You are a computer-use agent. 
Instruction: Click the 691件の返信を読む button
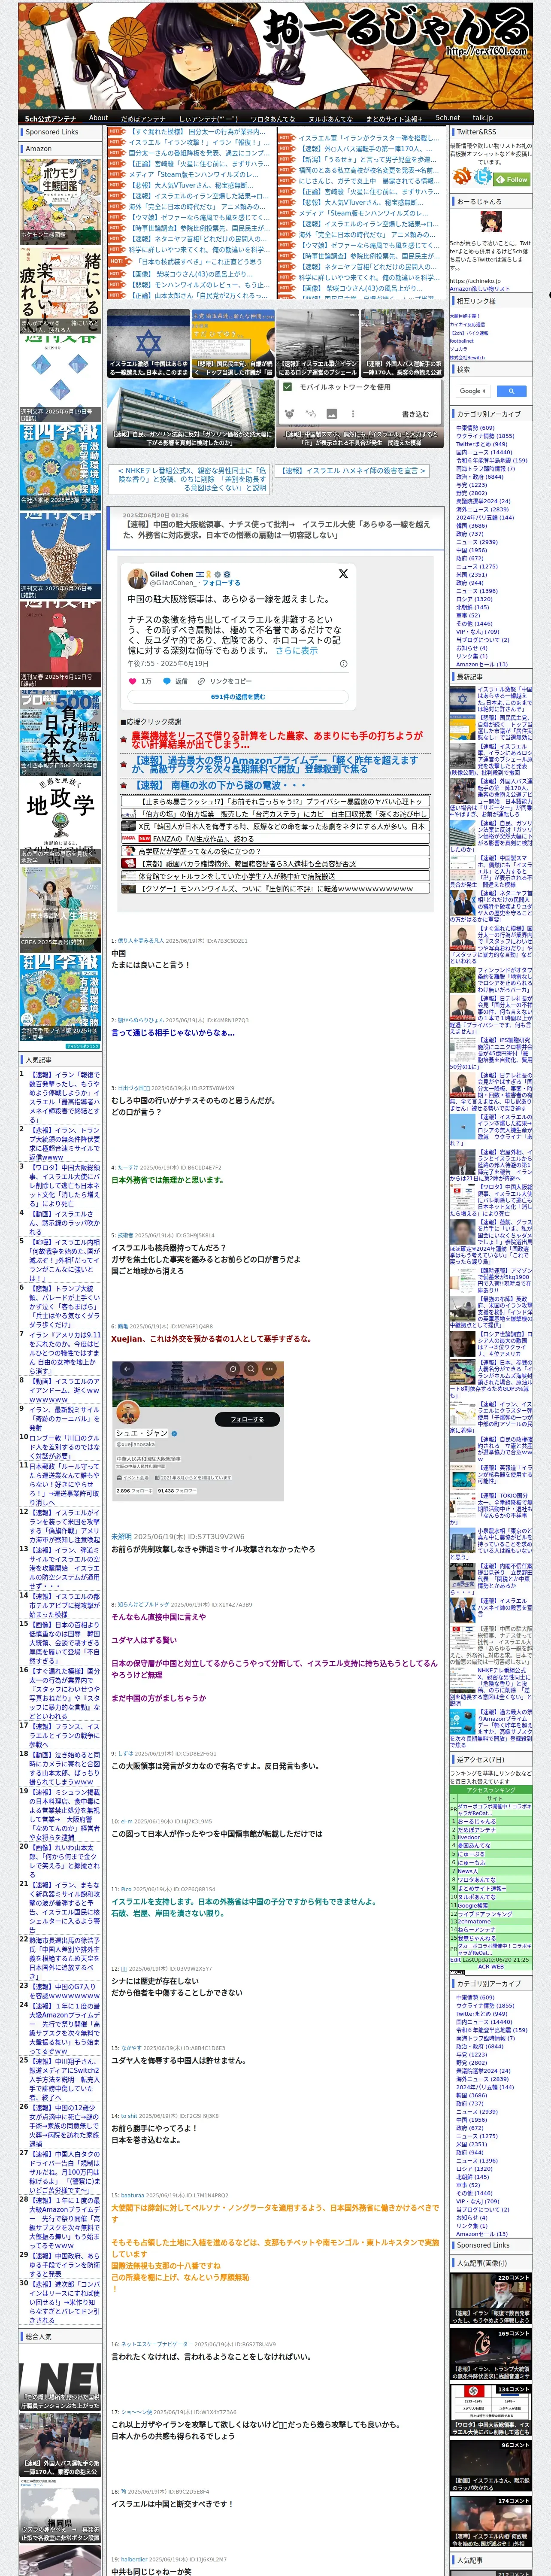click(x=238, y=697)
